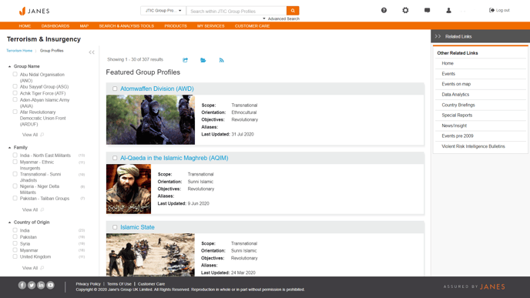Open Country Briefings related link
Screen dimensions: 530x298
458,105
